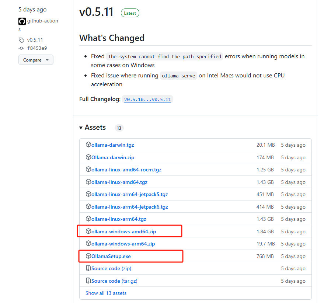Click package icon for ollama-linux-amd64-rocm.tgz
324x303 pixels.
(88, 169)
